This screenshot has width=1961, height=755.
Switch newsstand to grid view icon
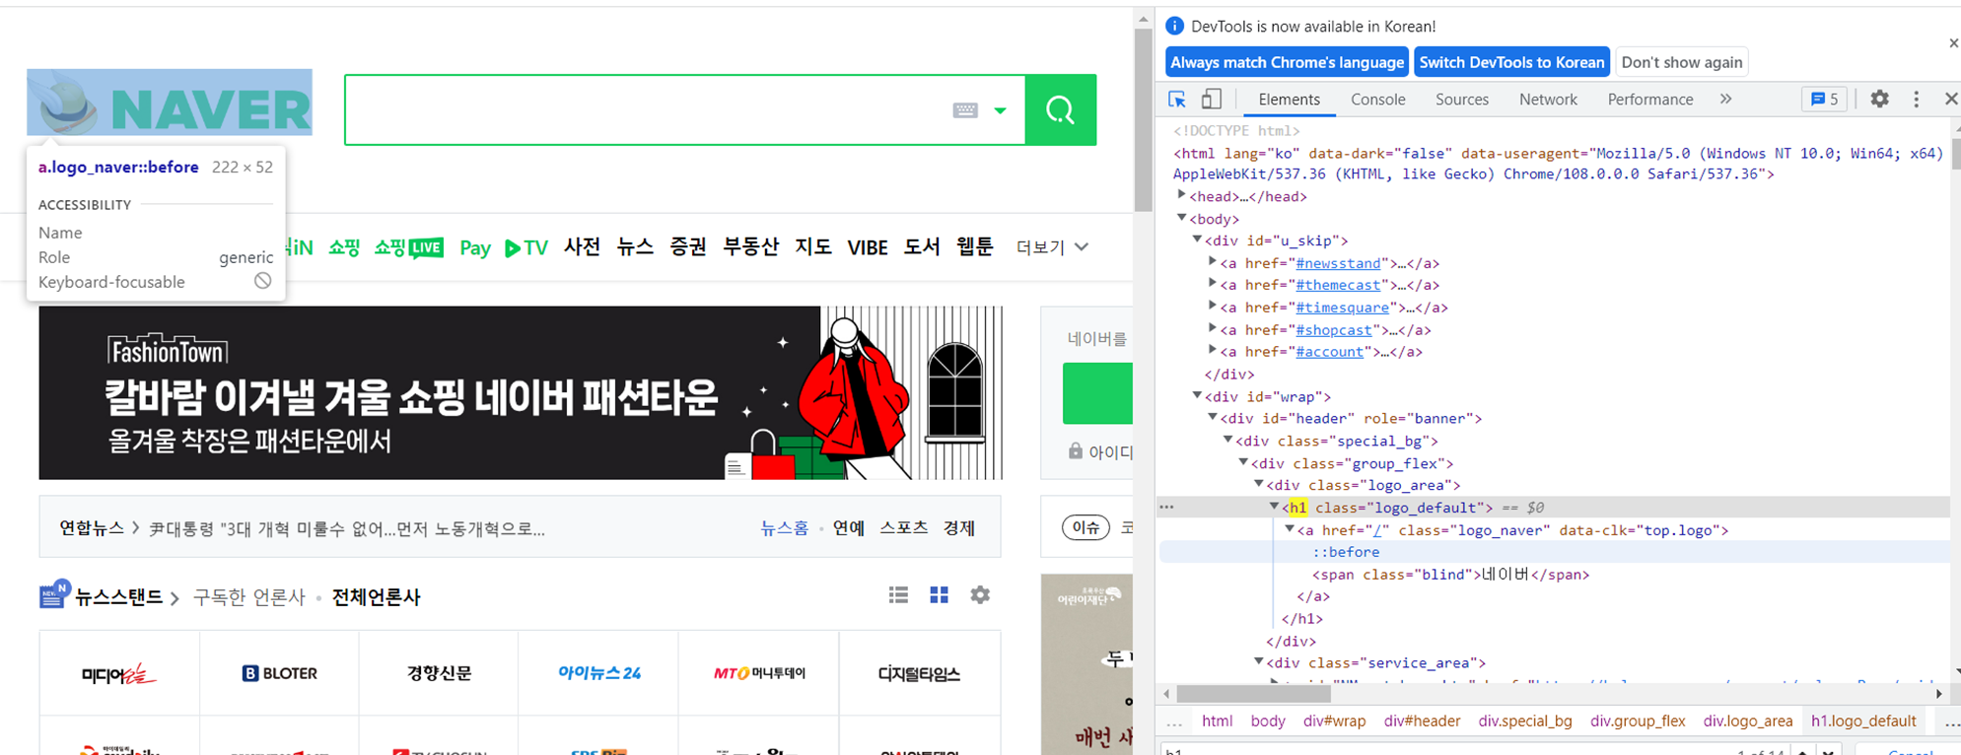(x=939, y=595)
